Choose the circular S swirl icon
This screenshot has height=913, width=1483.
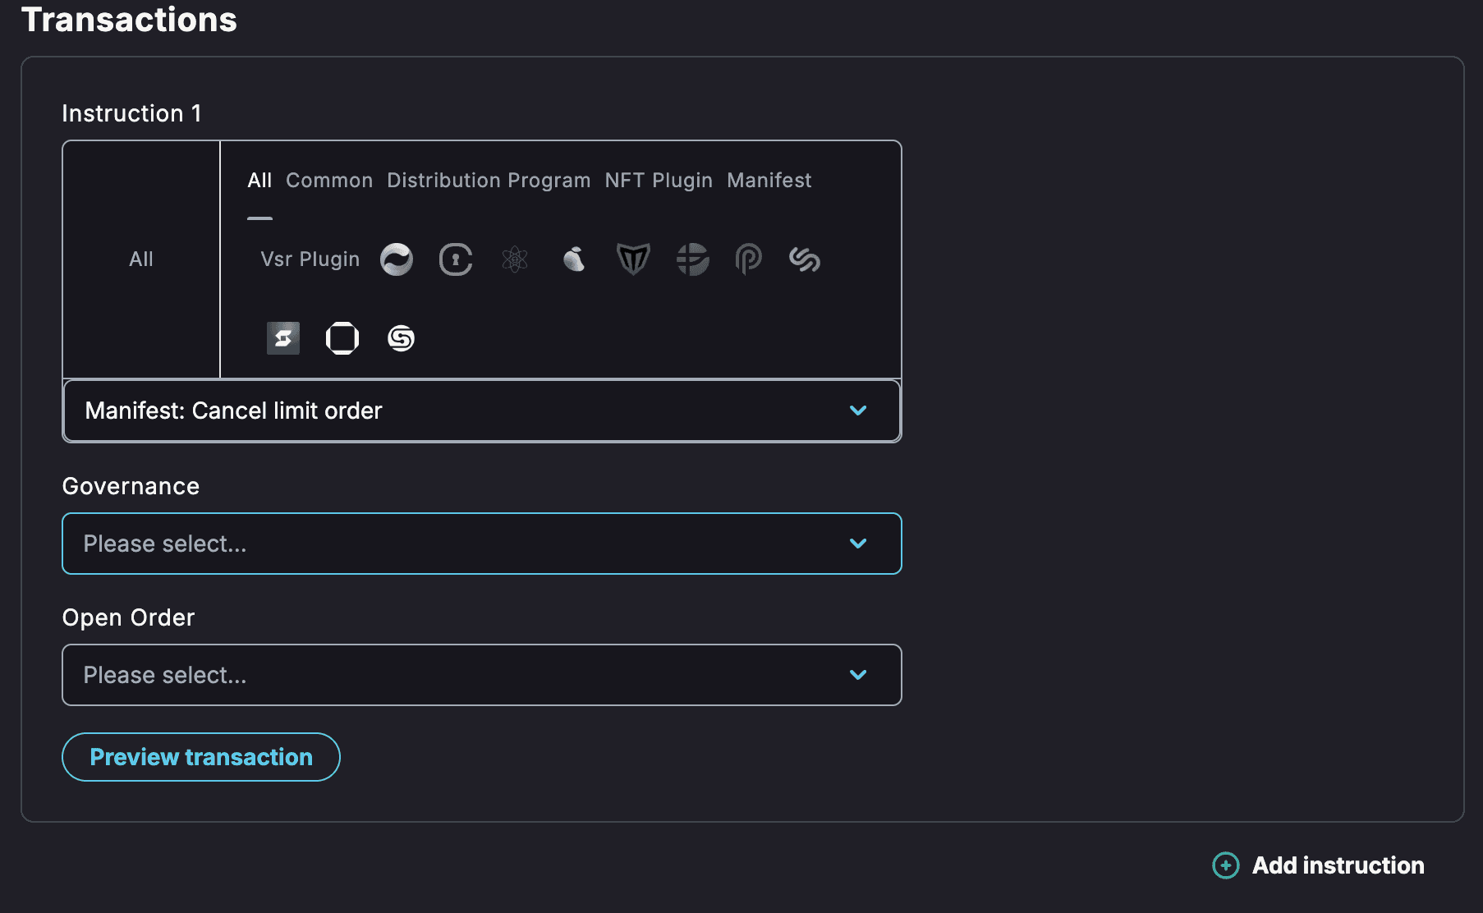(401, 338)
